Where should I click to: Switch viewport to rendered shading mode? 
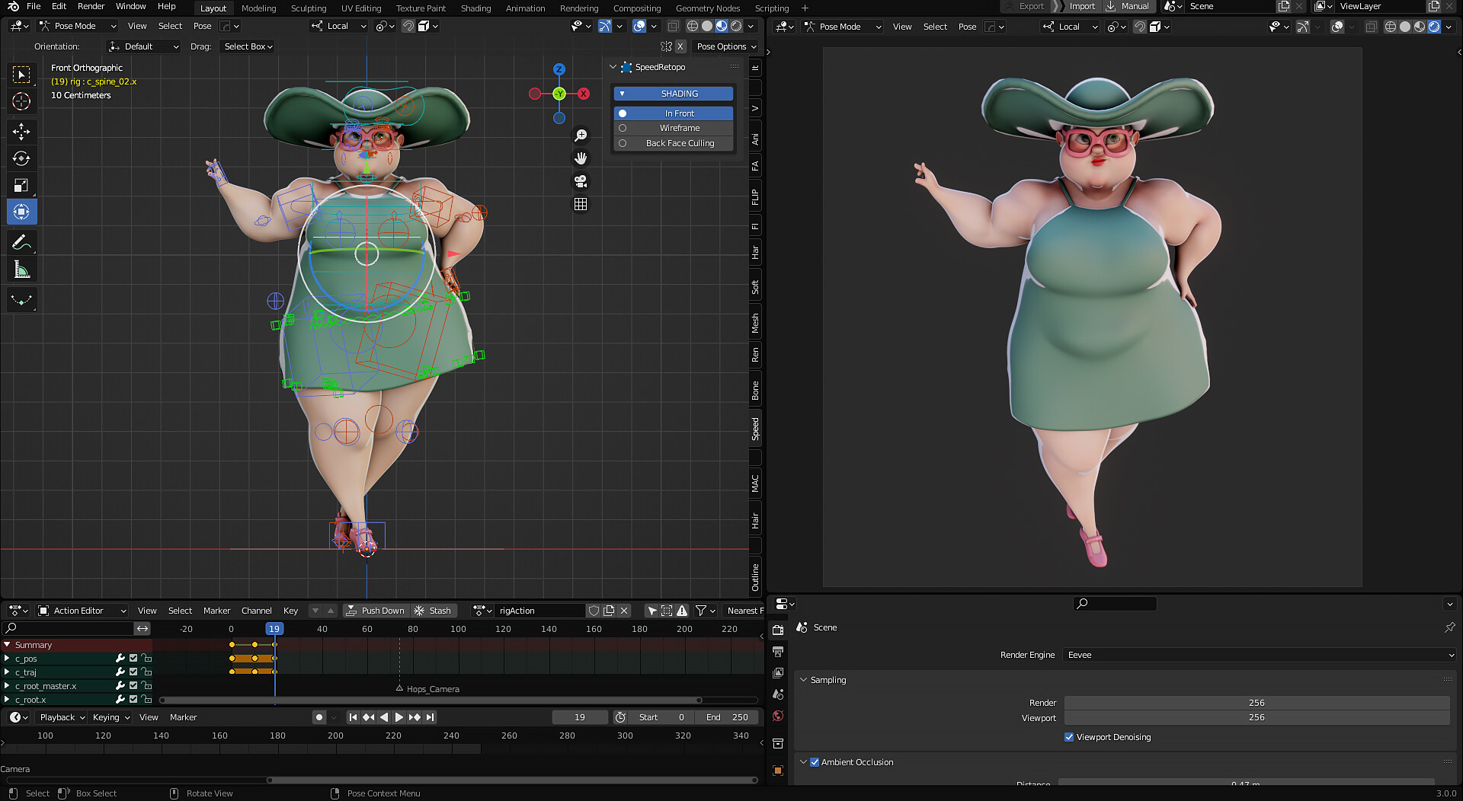(736, 25)
